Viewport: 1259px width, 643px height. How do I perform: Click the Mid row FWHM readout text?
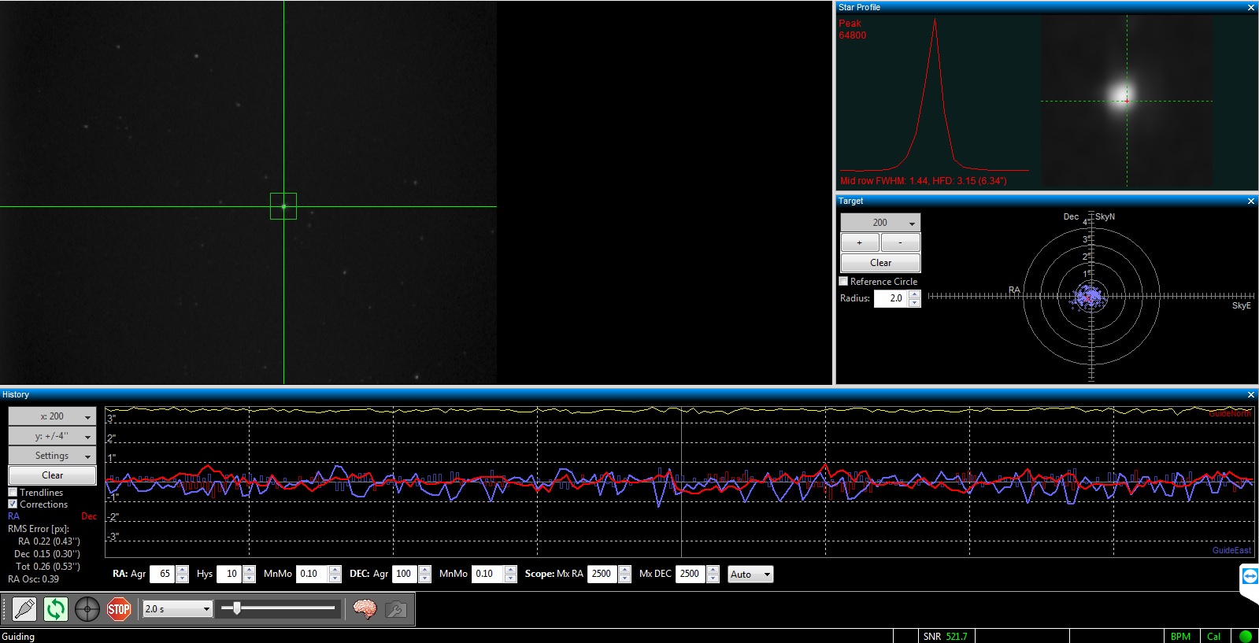(x=923, y=181)
